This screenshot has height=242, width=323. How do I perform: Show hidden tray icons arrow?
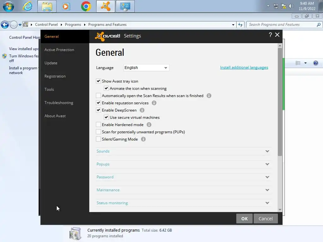click(268, 6)
